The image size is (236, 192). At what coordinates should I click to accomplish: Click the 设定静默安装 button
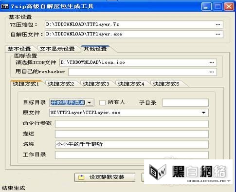(105, 177)
